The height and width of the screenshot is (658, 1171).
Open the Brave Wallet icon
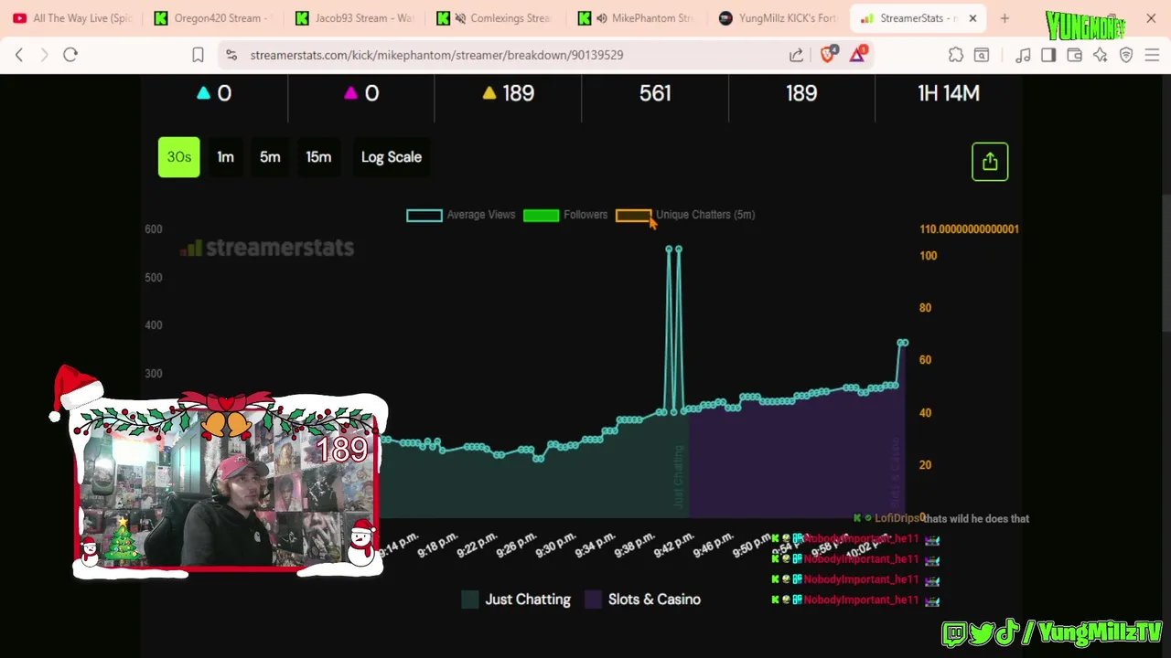tap(1075, 55)
